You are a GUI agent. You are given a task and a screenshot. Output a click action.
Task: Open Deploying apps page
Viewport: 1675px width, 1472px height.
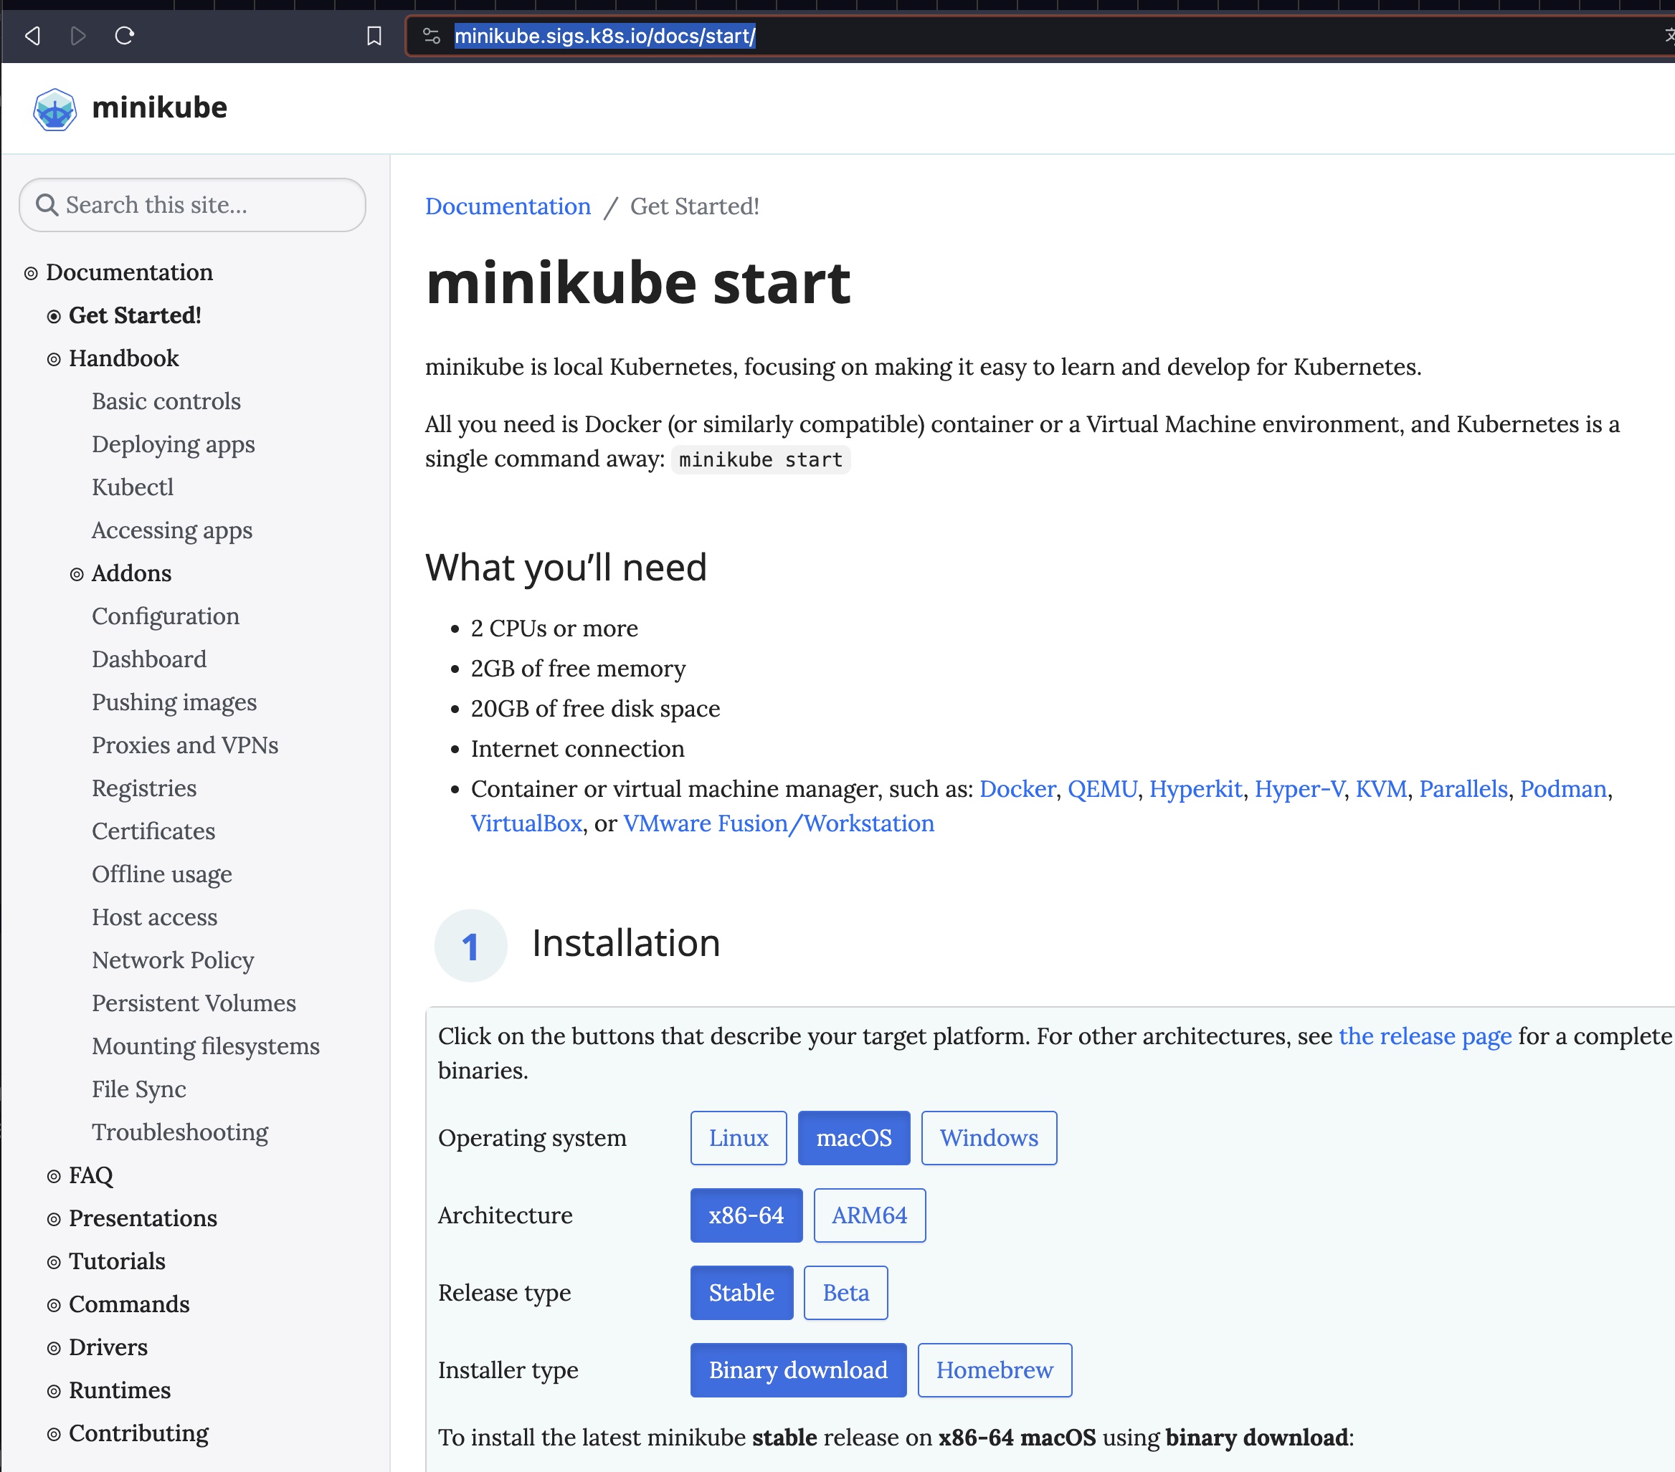[x=173, y=445]
